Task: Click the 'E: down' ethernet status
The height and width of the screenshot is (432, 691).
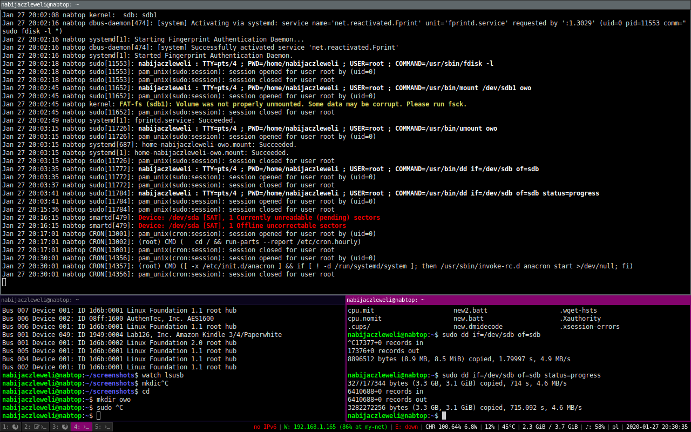Action: tap(407, 427)
